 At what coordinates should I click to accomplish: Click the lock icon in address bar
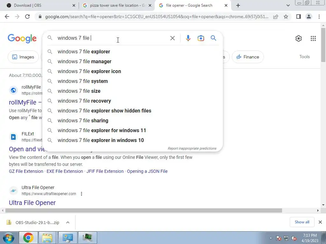(x=40, y=17)
